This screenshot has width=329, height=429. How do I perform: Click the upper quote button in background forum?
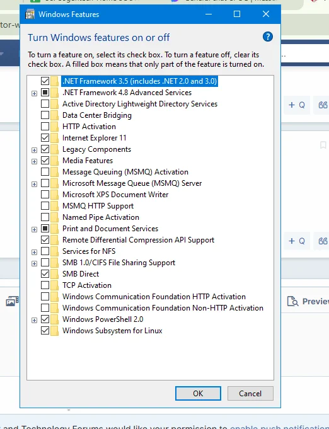(323, 105)
